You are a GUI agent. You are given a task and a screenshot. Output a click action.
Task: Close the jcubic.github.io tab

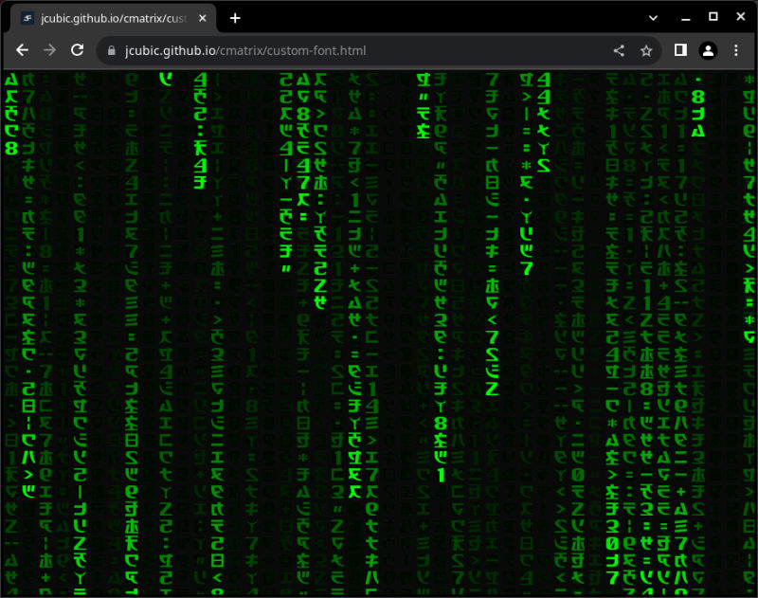click(x=203, y=18)
